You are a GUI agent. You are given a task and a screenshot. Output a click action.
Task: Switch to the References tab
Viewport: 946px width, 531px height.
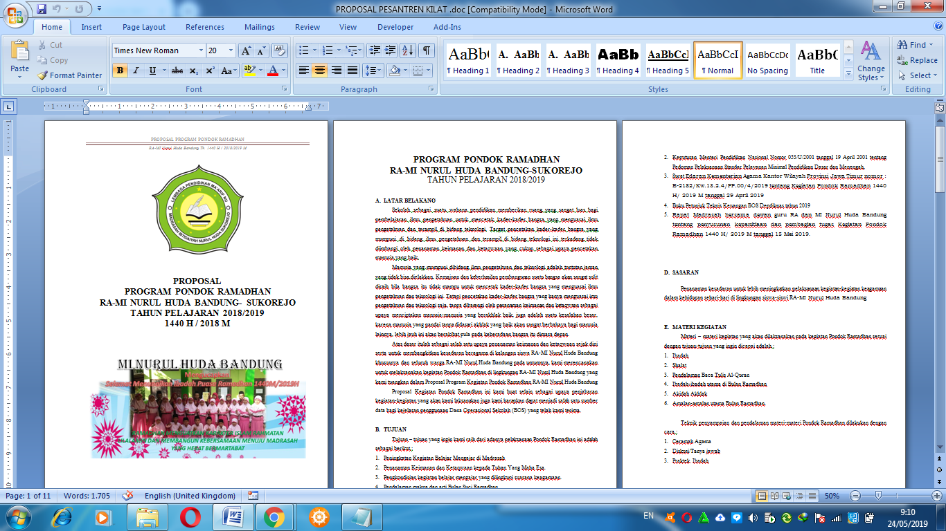(x=205, y=27)
